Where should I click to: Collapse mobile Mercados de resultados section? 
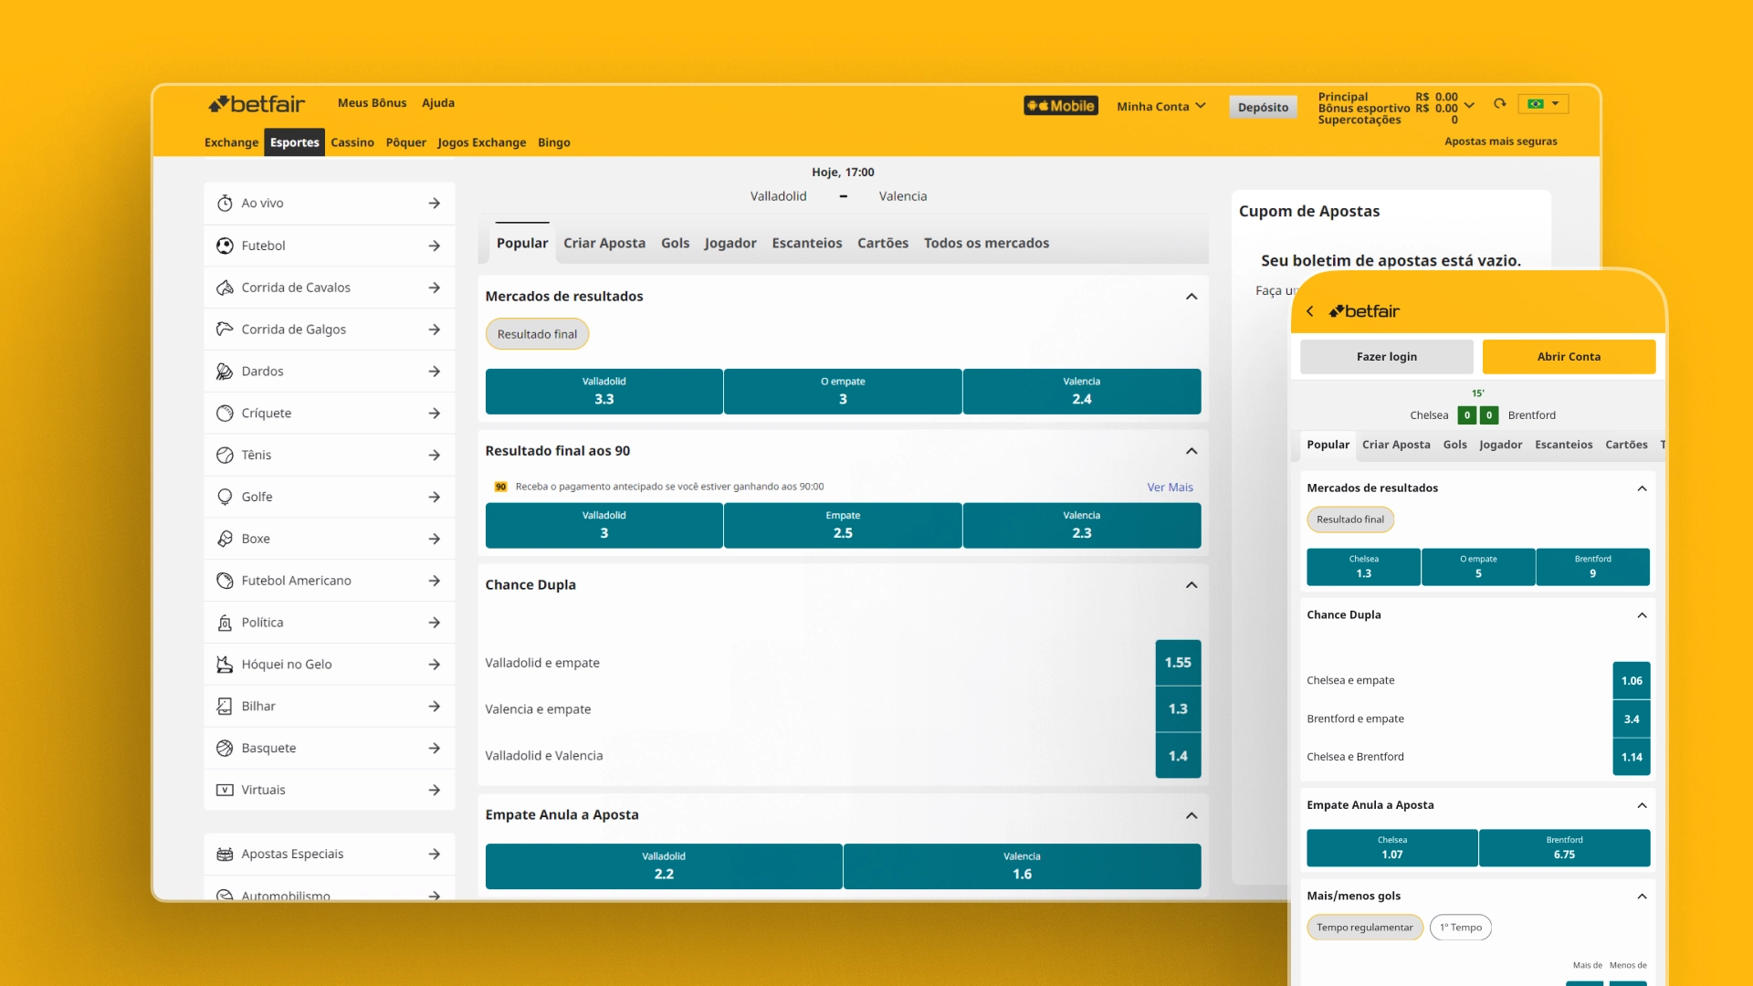click(1642, 488)
